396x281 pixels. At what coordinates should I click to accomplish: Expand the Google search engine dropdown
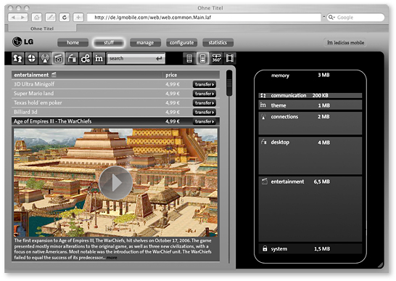[331, 17]
